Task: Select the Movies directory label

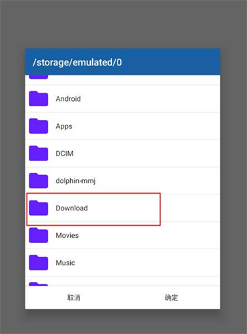Action: coord(67,235)
